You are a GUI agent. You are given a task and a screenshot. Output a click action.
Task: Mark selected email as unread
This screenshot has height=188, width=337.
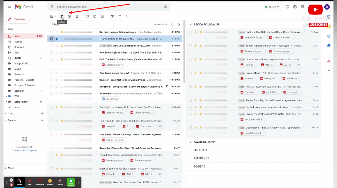(87, 17)
